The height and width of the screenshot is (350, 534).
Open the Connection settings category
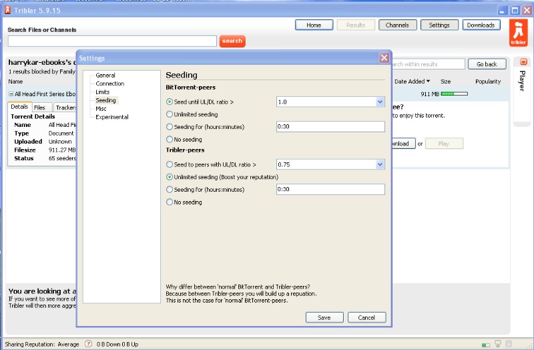point(109,83)
